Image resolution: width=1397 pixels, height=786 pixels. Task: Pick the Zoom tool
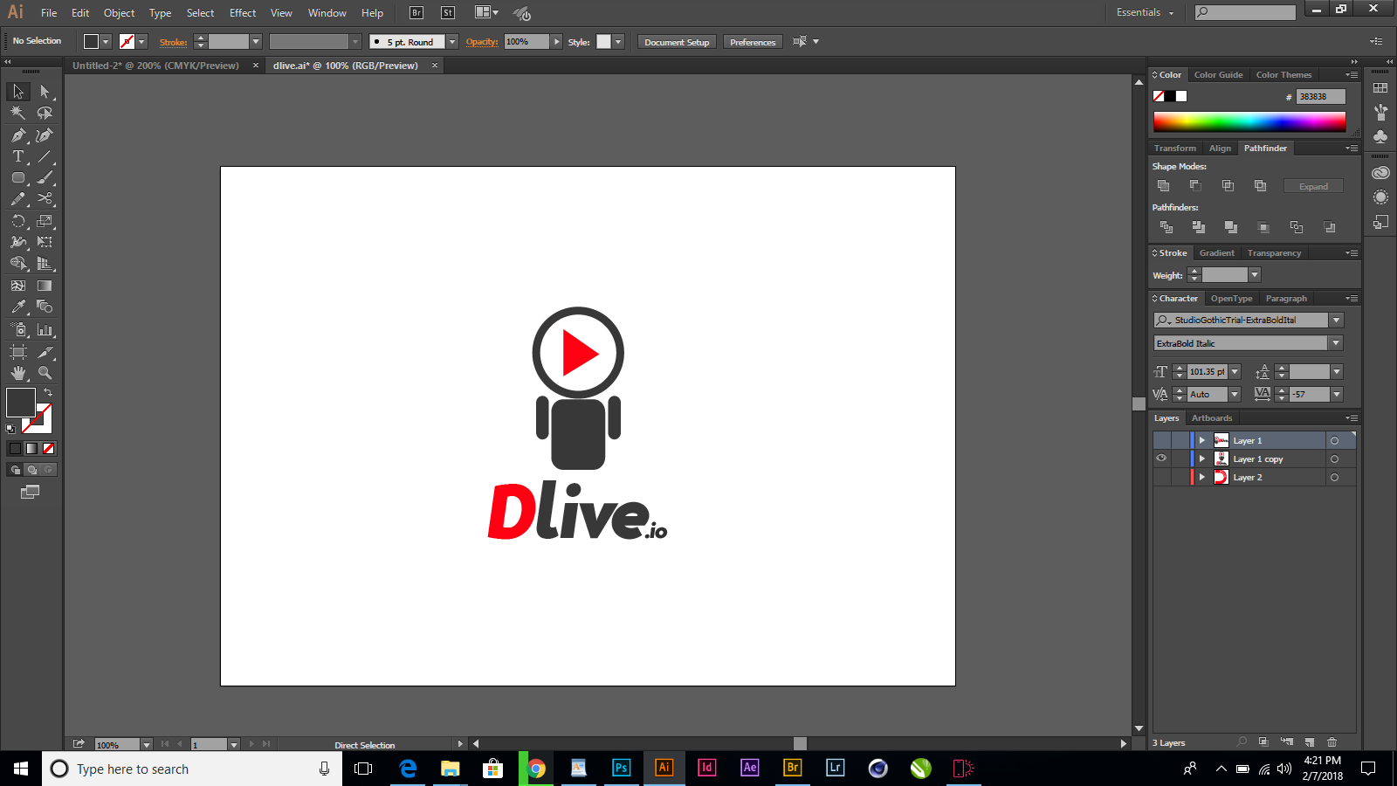click(45, 372)
